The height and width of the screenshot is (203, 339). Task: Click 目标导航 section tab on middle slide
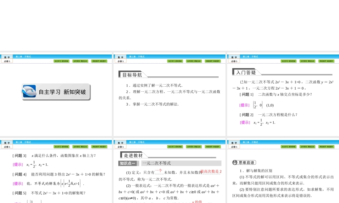click(133, 74)
